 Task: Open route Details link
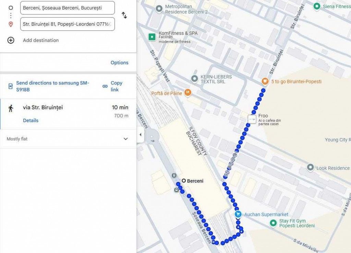(x=31, y=120)
